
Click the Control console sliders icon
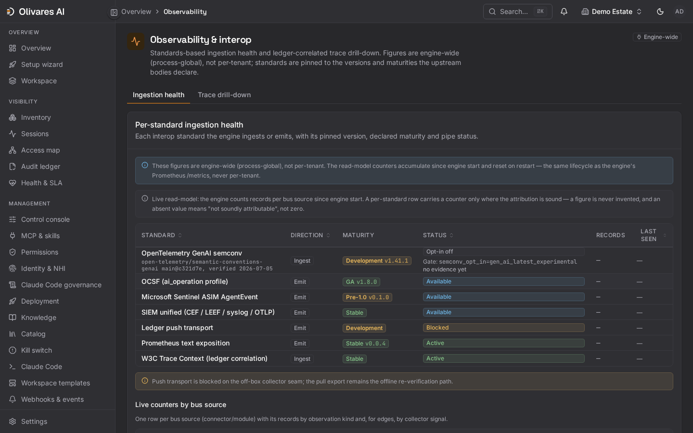coord(13,219)
